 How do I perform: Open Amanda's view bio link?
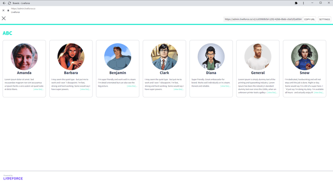38,90
